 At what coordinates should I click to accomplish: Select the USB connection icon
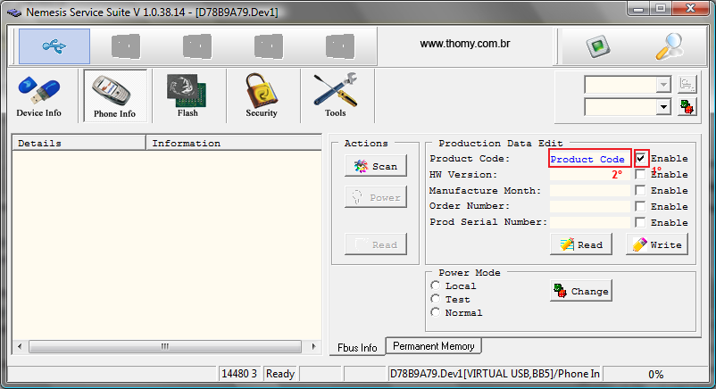tap(54, 46)
